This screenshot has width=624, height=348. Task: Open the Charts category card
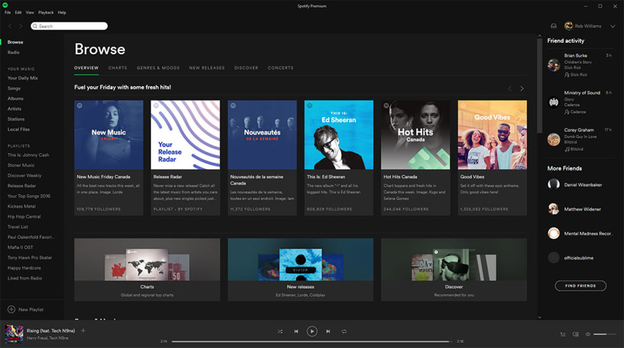point(147,269)
